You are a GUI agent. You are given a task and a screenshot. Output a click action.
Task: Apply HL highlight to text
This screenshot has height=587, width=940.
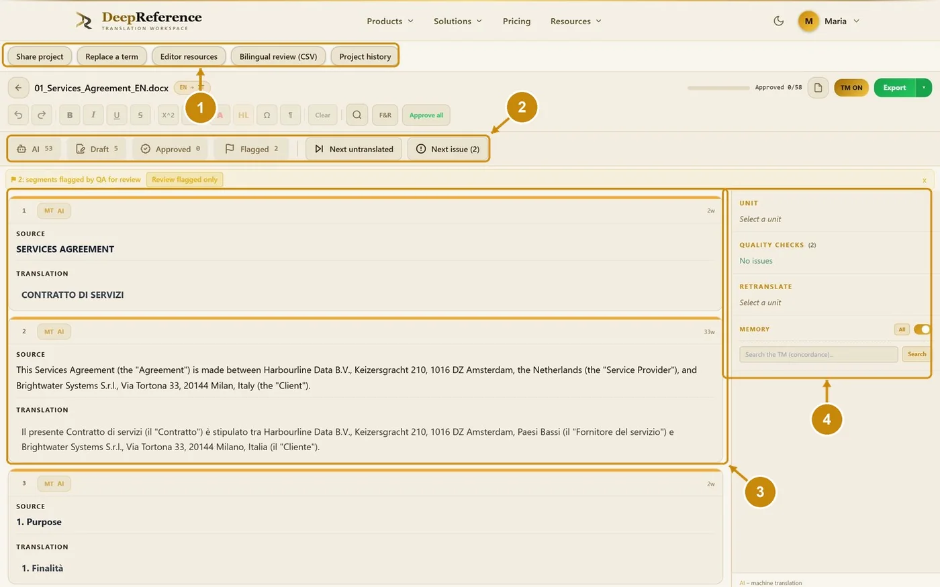[x=243, y=115]
